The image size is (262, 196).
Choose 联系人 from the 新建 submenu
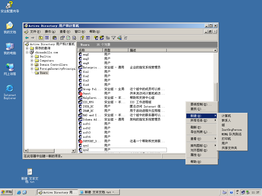(x=232, y=120)
